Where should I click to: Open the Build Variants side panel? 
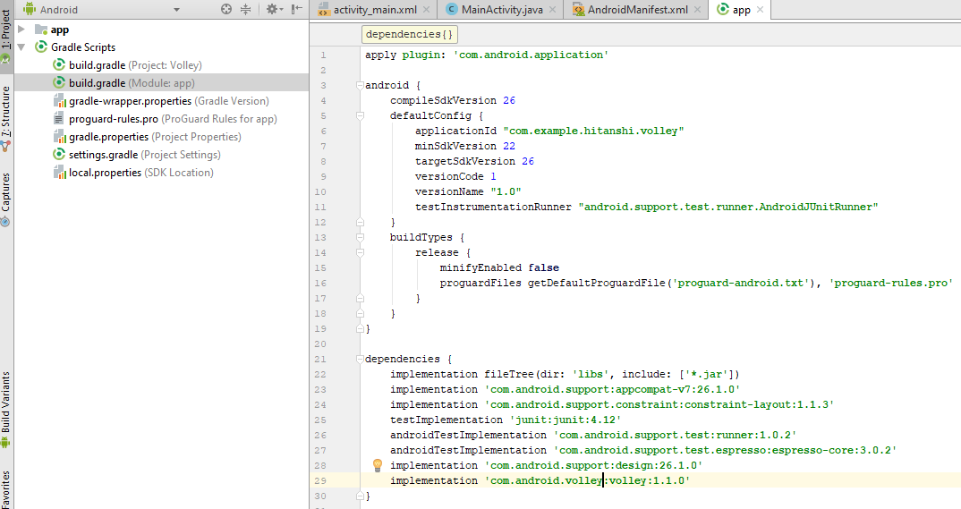point(6,407)
